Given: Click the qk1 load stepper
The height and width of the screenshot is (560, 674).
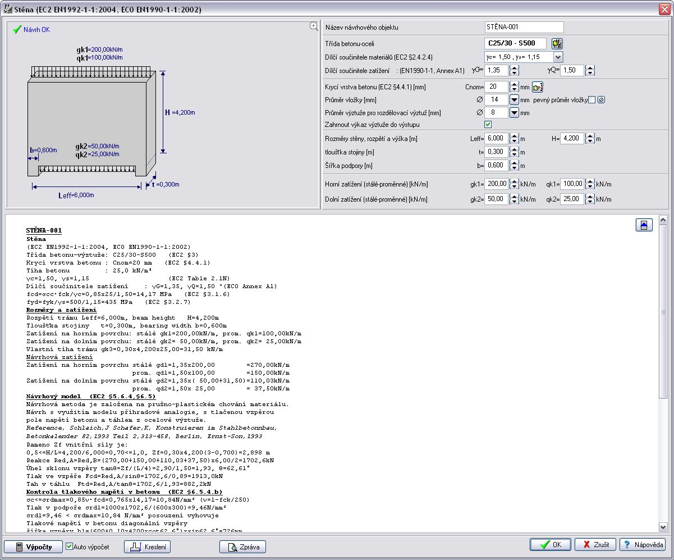Looking at the screenshot, I should (590, 184).
